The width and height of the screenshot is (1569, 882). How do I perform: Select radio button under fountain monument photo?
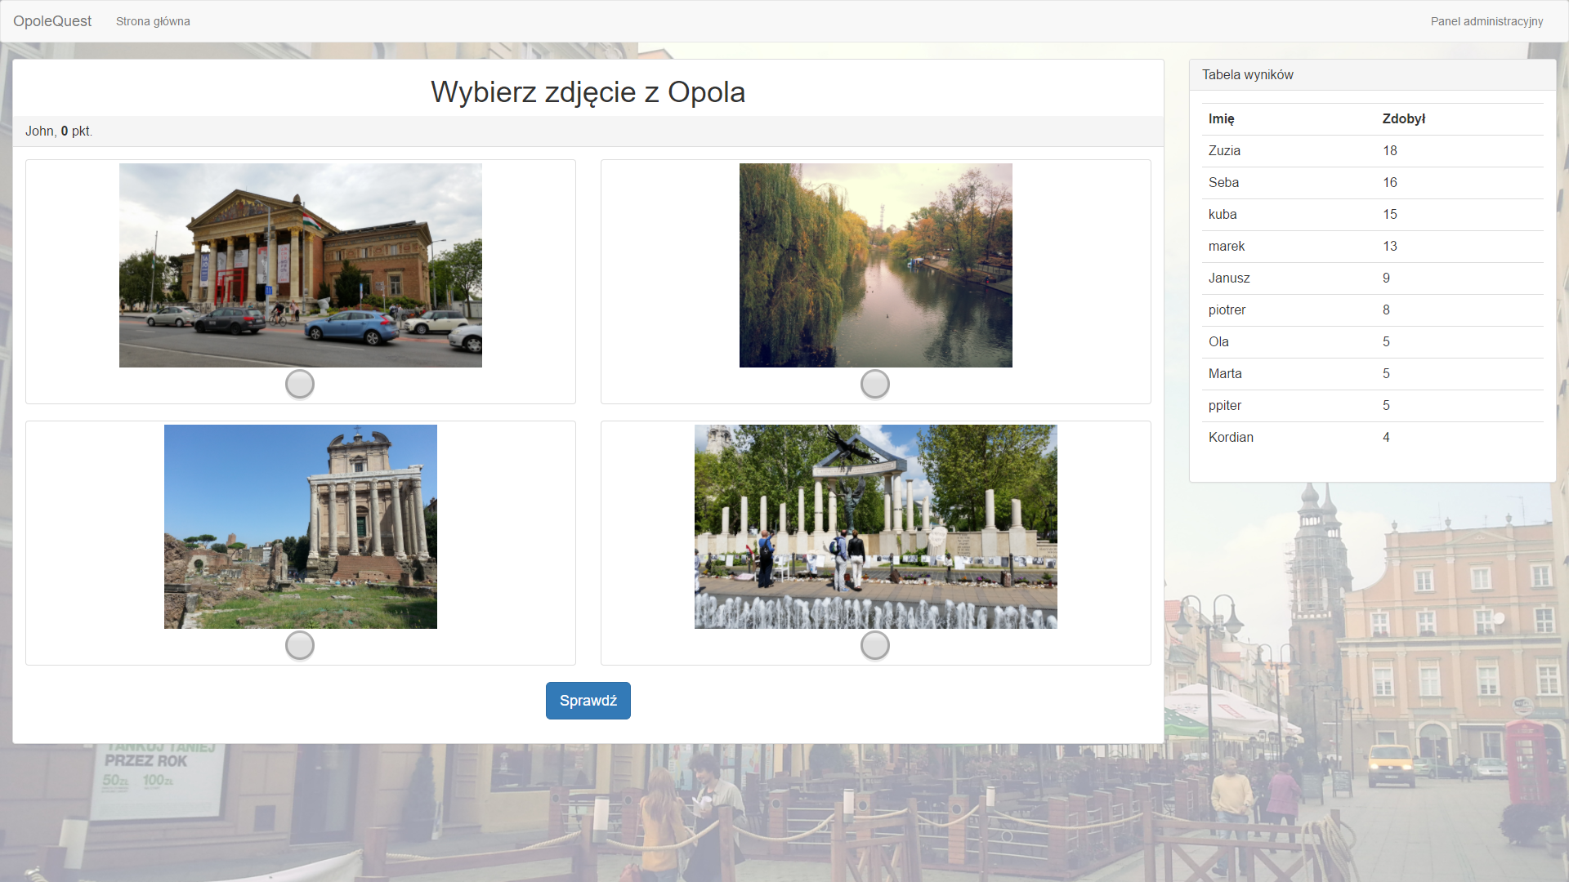pyautogui.click(x=875, y=645)
